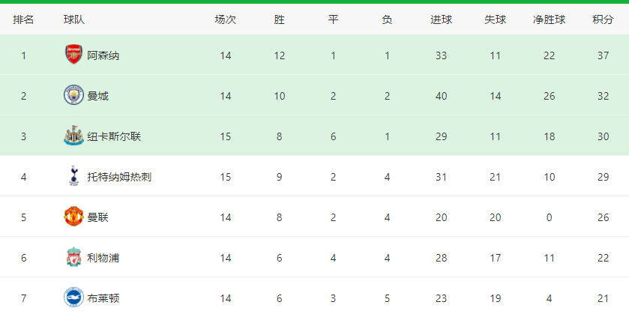Click the Manchester City crest icon
Viewport: 629px width, 317px height.
pos(73,95)
